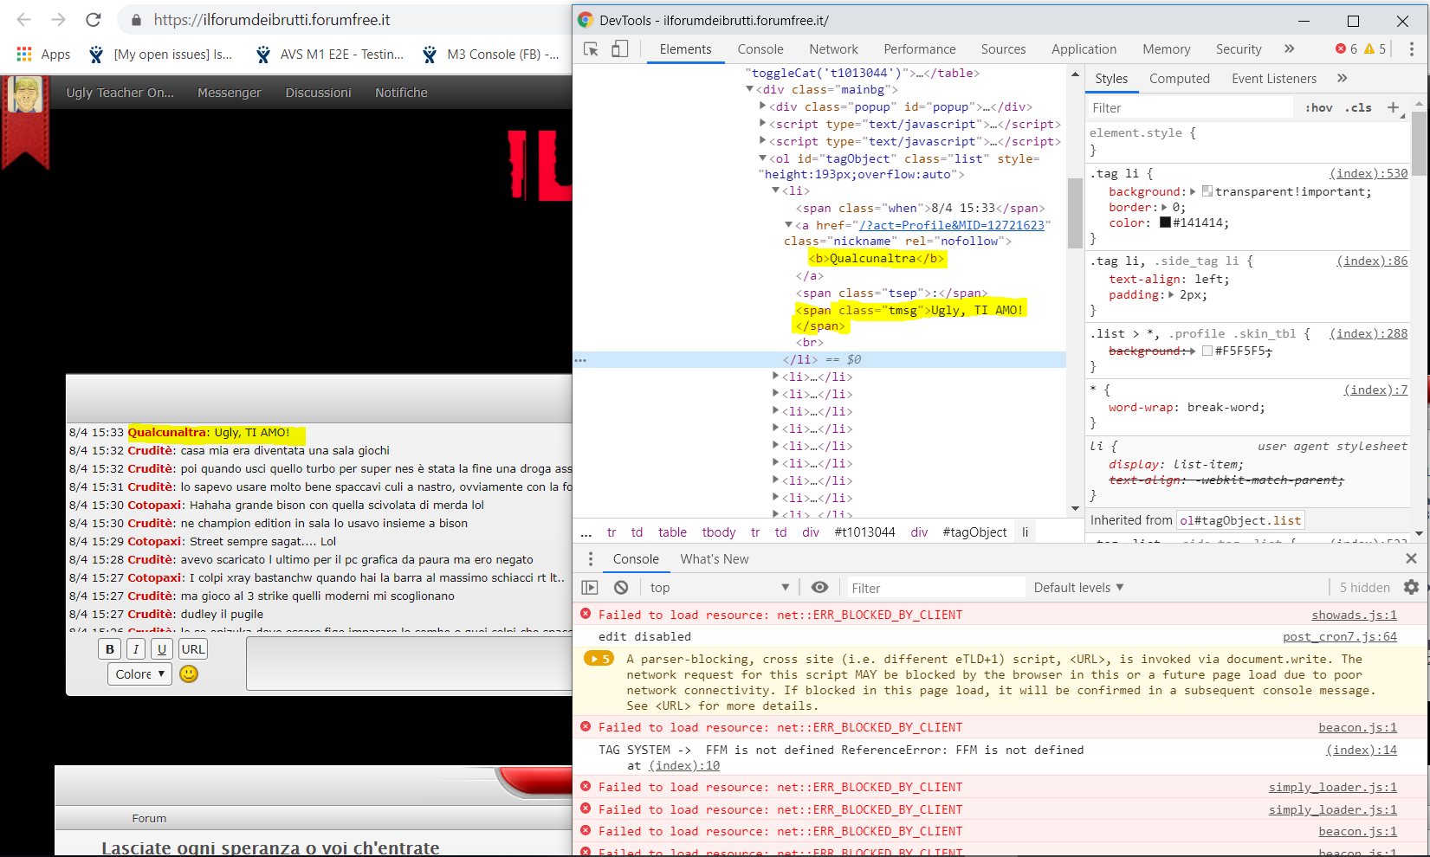Open DevTools three-dot customize menu

pos(1411,49)
